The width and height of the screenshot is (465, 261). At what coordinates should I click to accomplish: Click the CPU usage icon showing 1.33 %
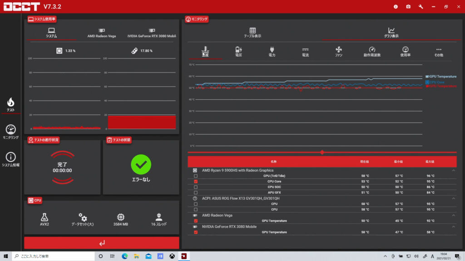[x=59, y=51]
